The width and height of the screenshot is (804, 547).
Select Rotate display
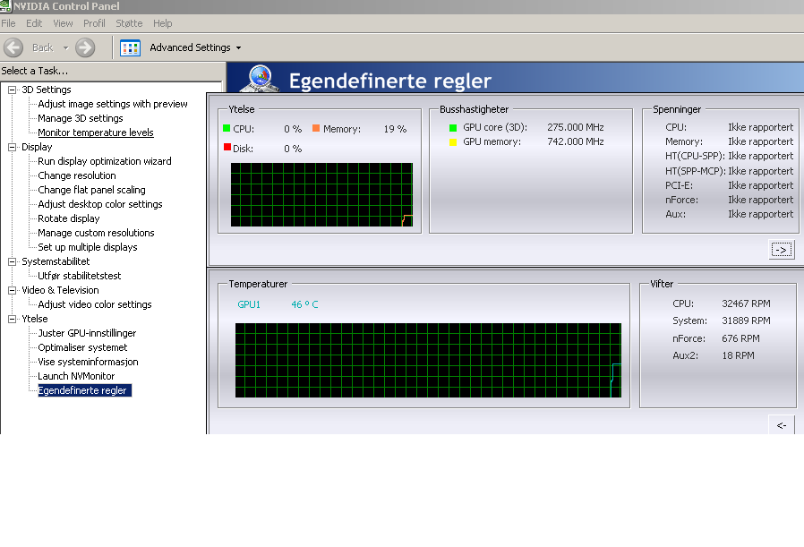click(69, 219)
